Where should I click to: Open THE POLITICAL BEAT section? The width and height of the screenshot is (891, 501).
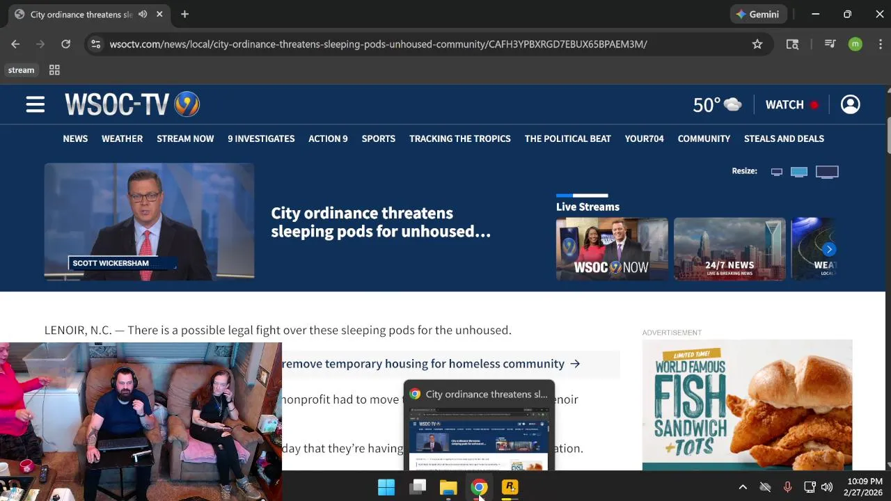click(x=568, y=138)
